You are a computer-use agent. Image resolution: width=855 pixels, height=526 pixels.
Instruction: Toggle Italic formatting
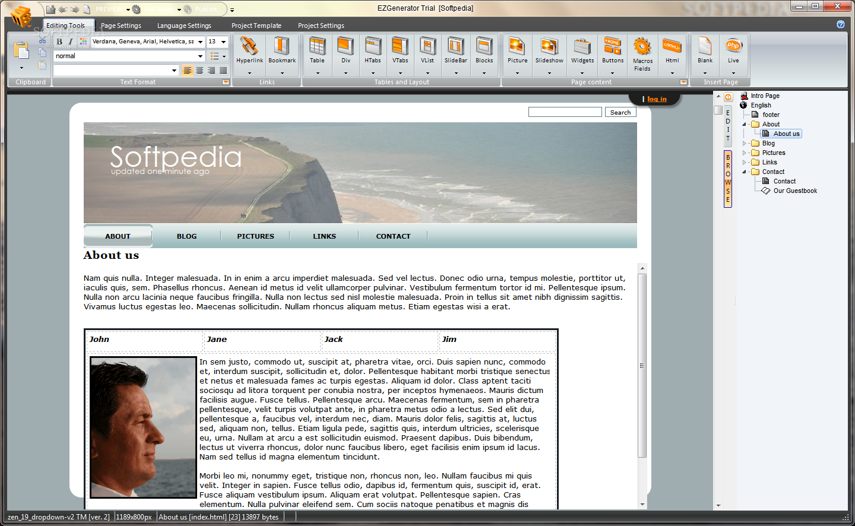coord(71,42)
